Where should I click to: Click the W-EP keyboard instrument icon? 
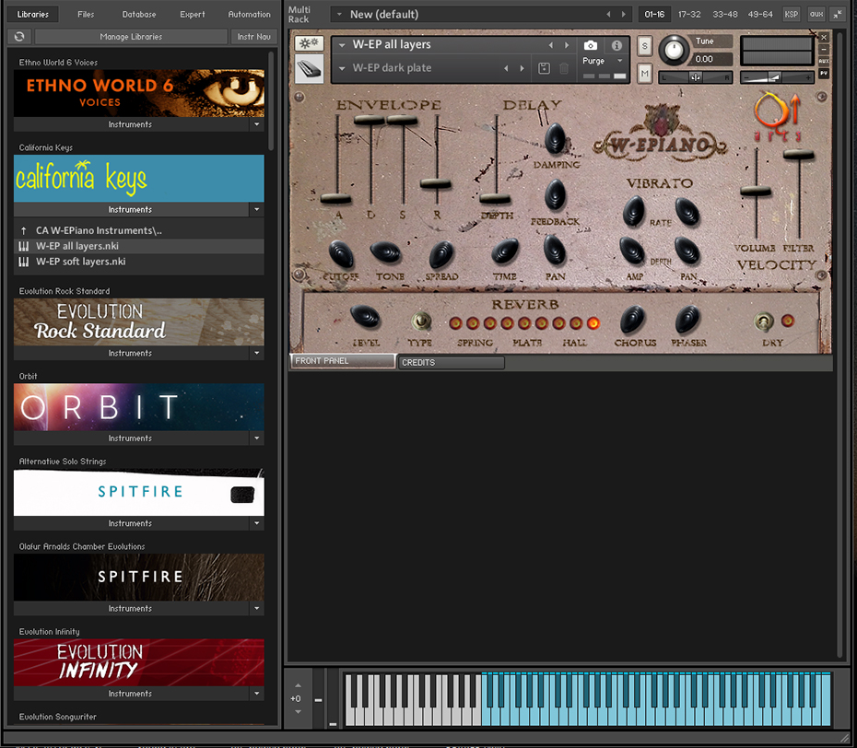(309, 69)
